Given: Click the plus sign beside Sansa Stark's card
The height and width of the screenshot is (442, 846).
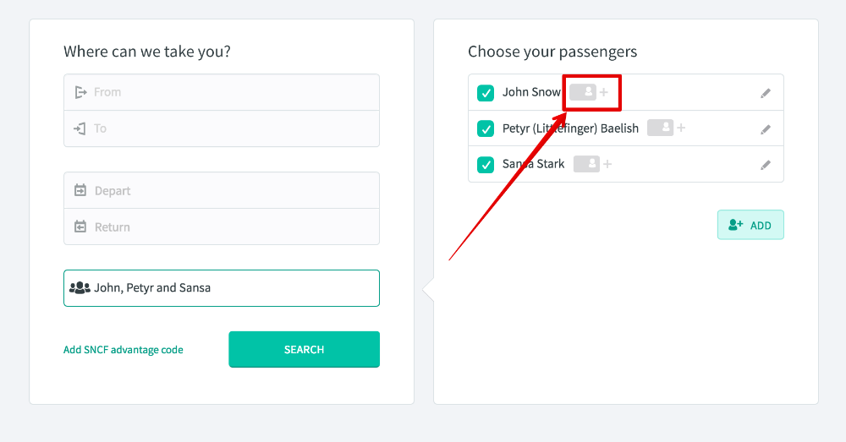Looking at the screenshot, I should tap(607, 164).
